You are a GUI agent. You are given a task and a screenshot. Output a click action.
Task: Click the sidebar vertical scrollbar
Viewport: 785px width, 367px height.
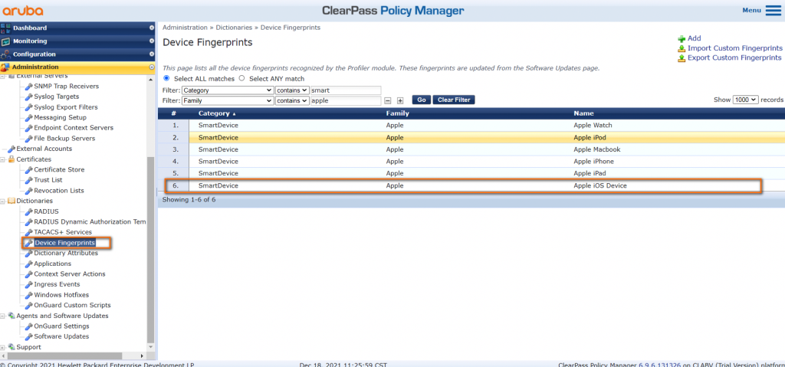[151, 251]
